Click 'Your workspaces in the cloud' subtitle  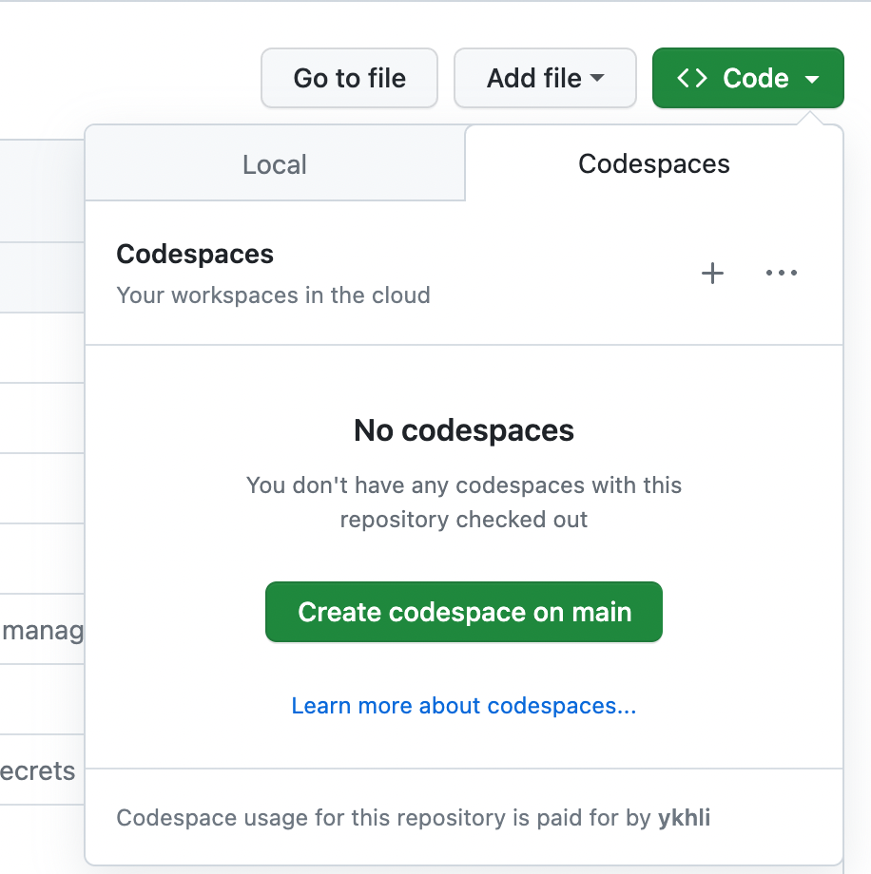[273, 294]
